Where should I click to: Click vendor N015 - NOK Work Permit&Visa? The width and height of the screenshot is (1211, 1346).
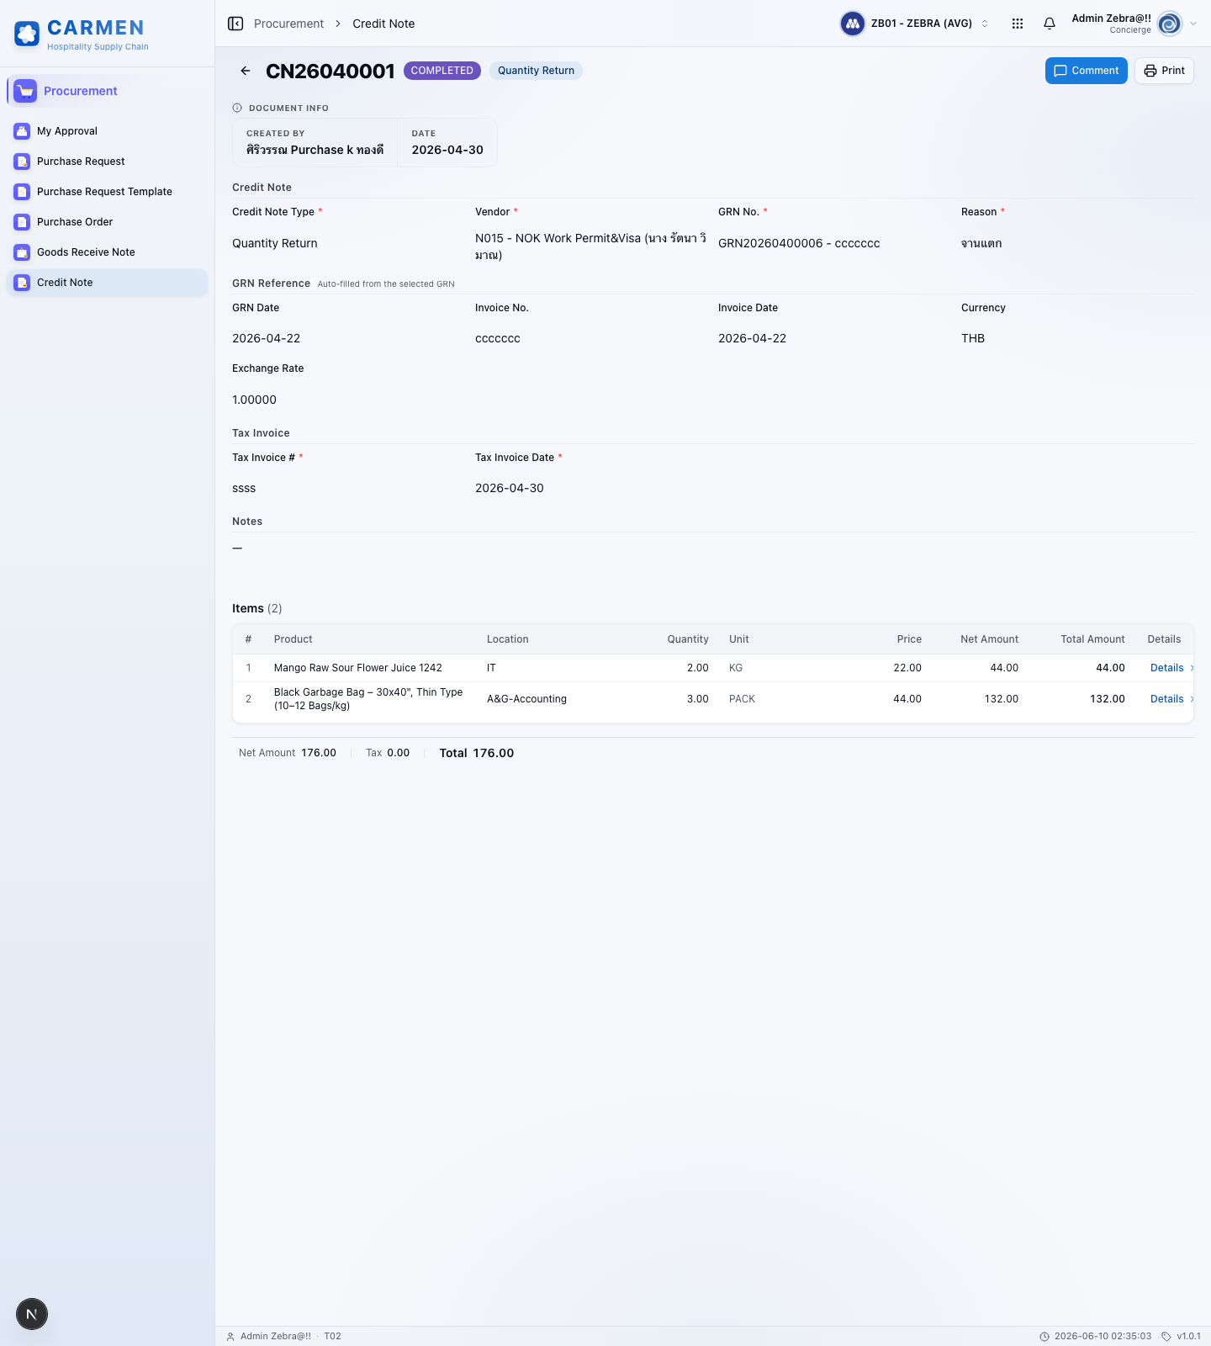tap(590, 246)
